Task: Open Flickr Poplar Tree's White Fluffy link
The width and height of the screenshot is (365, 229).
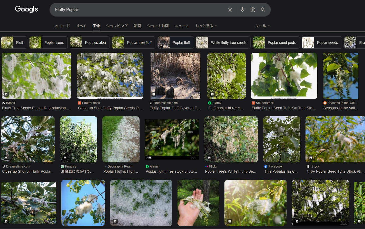Action: [230, 171]
